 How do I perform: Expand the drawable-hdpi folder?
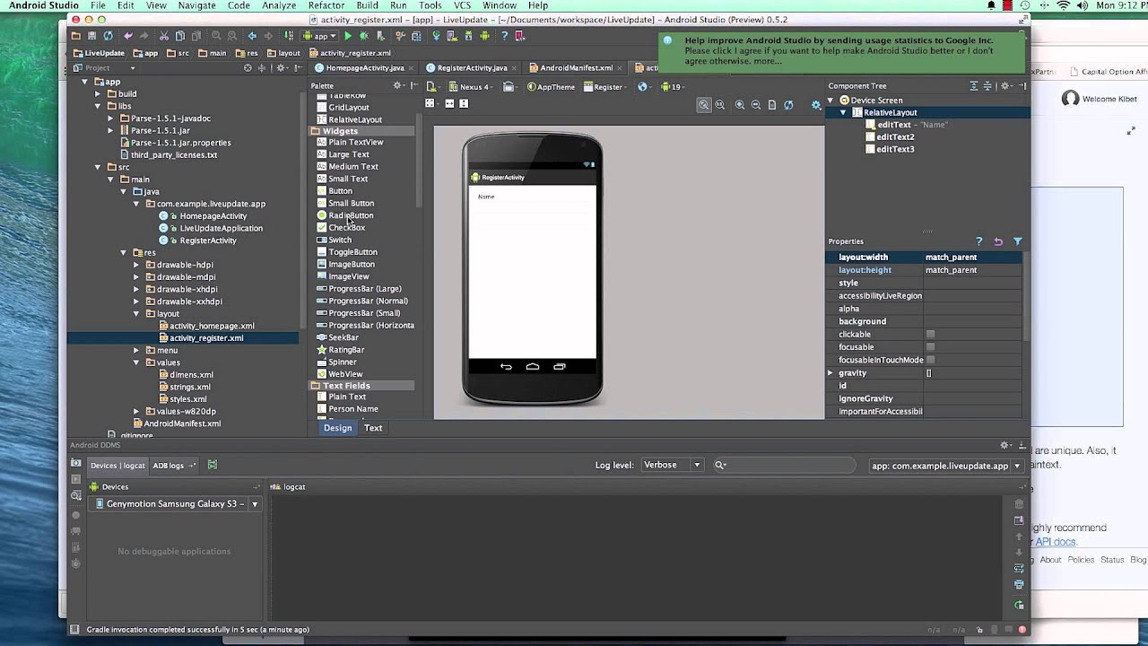point(136,265)
